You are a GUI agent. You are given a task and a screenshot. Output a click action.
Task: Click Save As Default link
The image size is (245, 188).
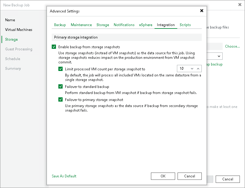64,176
